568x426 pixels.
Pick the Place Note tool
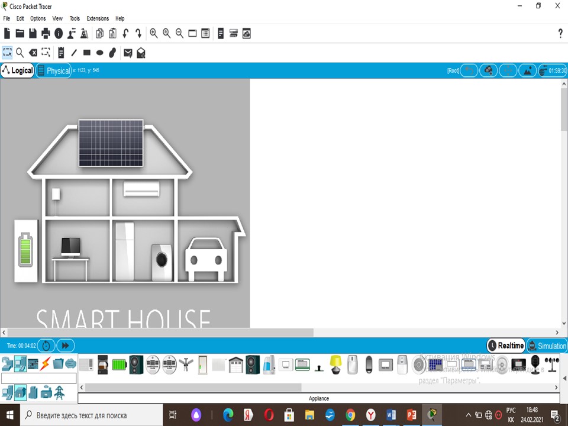tap(60, 53)
